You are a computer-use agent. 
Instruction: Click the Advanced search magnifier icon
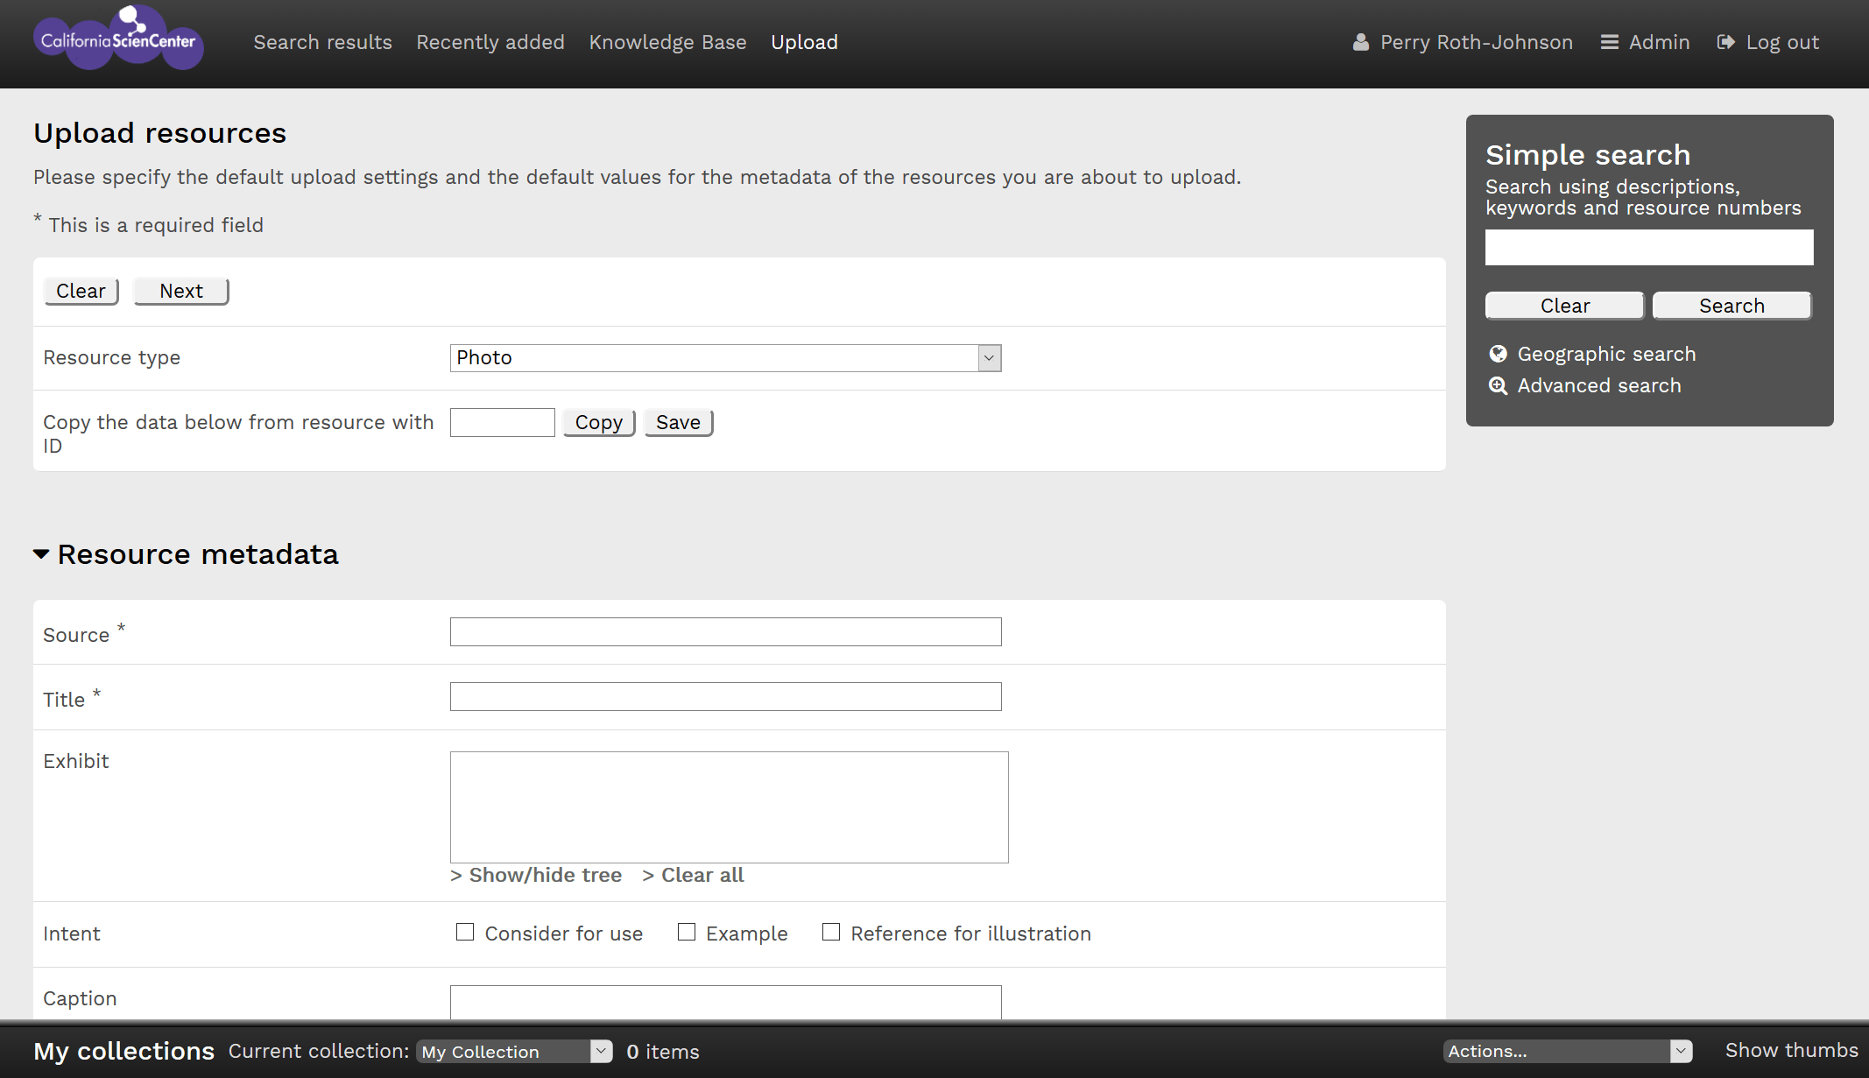tap(1498, 385)
